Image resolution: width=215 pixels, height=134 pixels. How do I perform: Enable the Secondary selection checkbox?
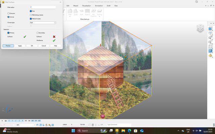pos(38,33)
